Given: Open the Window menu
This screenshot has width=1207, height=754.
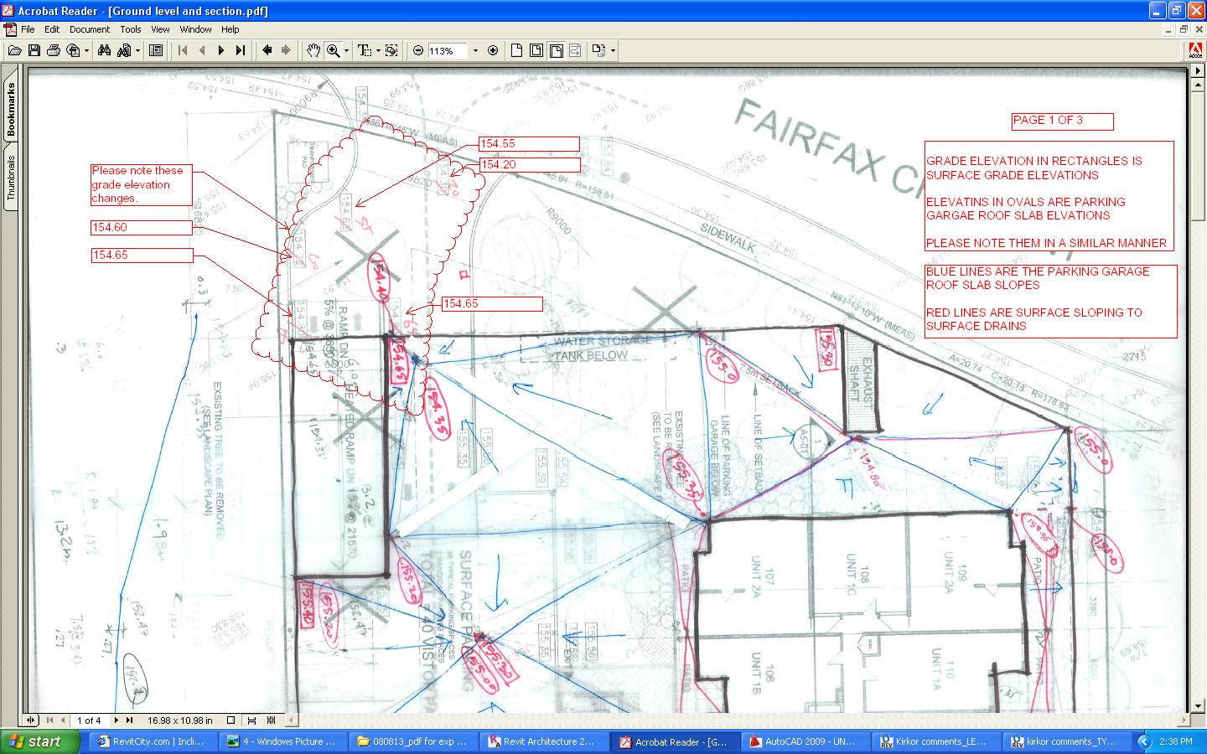Looking at the screenshot, I should coord(195,29).
